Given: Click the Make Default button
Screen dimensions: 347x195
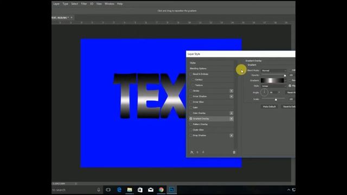Looking at the screenshot, I should pyautogui.click(x=269, y=107).
